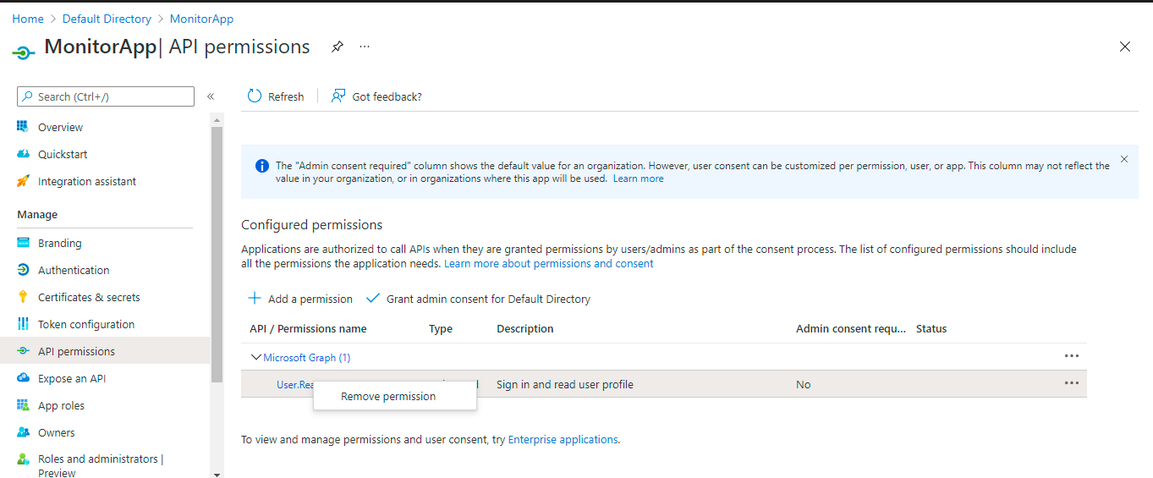Click the Type column header
Image resolution: width=1153 pixels, height=478 pixels.
441,328
